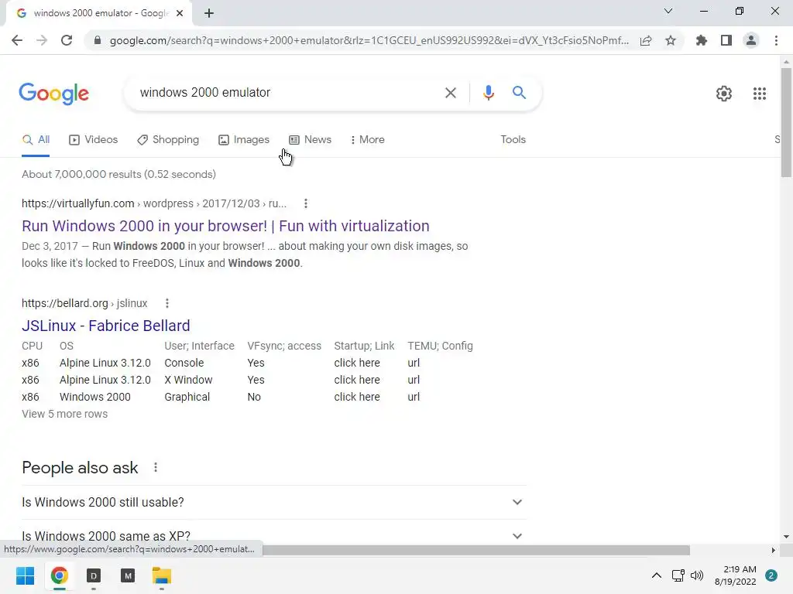This screenshot has width=793, height=594.
Task: Open Chrome three-dot menu
Action: click(x=776, y=40)
